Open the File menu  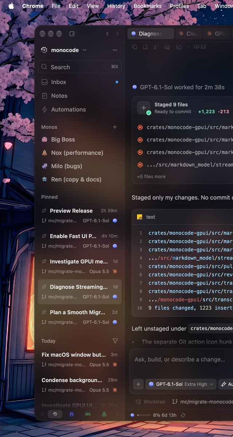coord(56,6)
